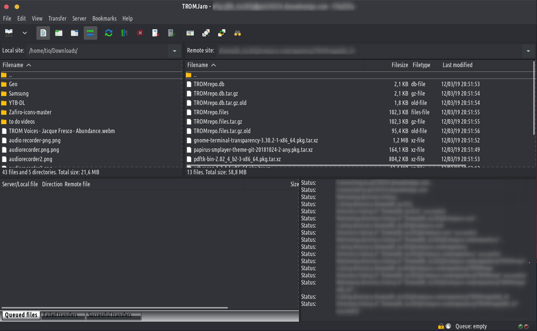Disconnect from the current server
Screen dimensions: 537x331
coord(156,33)
